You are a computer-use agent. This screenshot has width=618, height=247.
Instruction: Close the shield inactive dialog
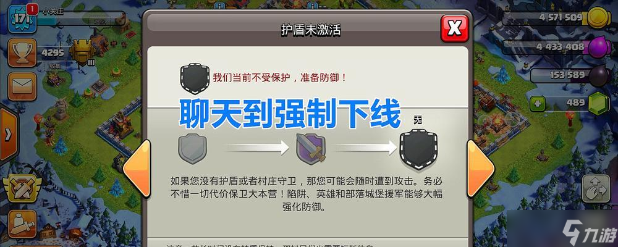point(454,28)
